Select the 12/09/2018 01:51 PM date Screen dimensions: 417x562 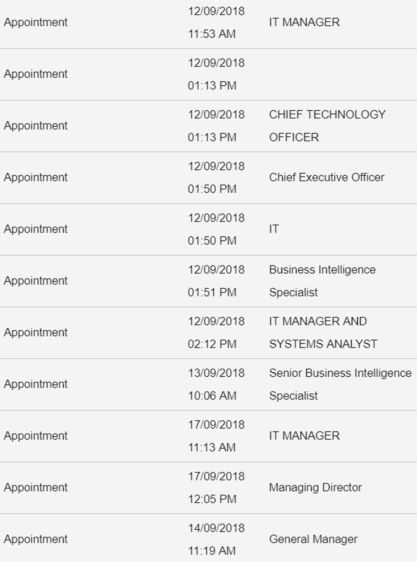point(216,281)
